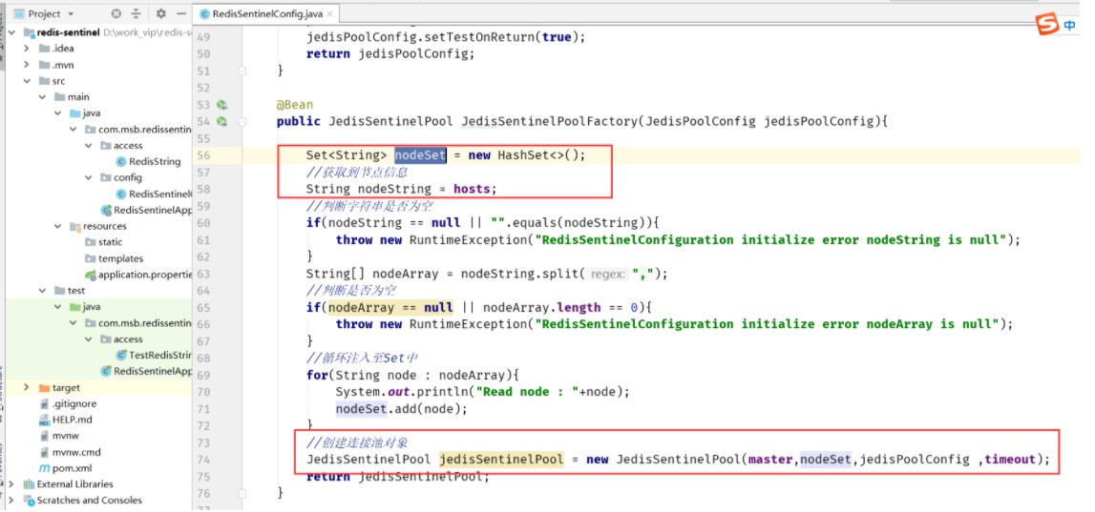This screenshot has width=1095, height=512.
Task: Open Project panel settings with the gear icon
Action: [x=161, y=13]
